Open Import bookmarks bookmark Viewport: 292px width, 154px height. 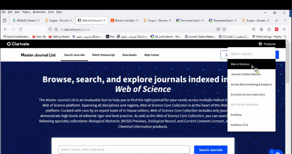pyautogui.click(x=16, y=36)
